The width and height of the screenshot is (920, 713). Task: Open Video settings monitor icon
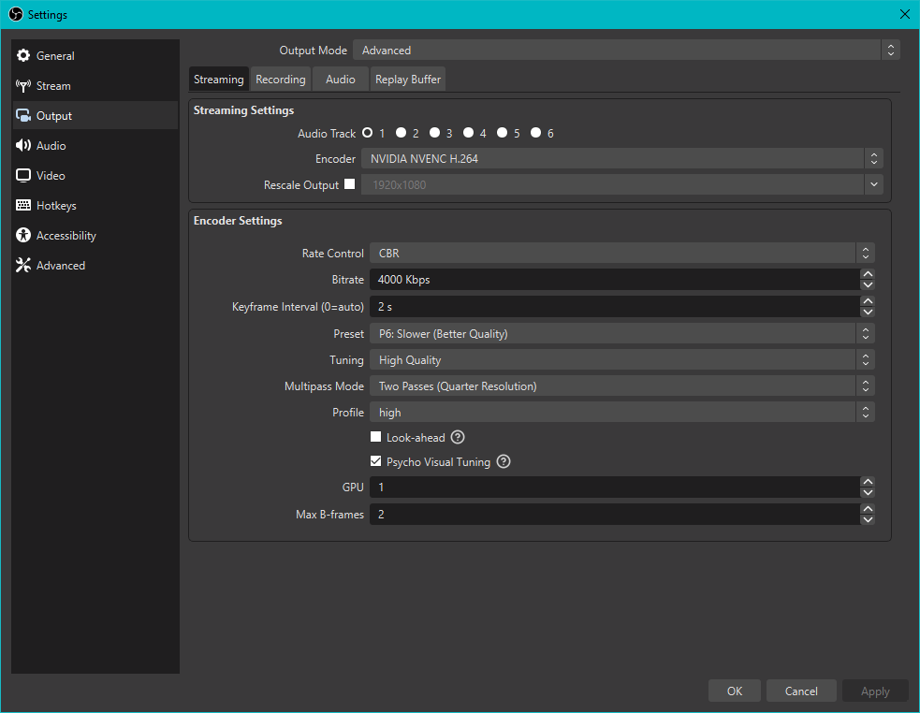23,176
